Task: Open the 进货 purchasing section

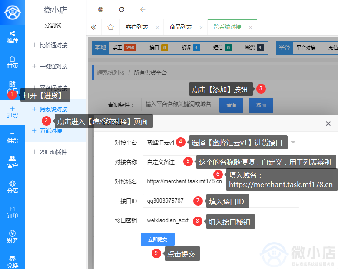Action: point(12,112)
